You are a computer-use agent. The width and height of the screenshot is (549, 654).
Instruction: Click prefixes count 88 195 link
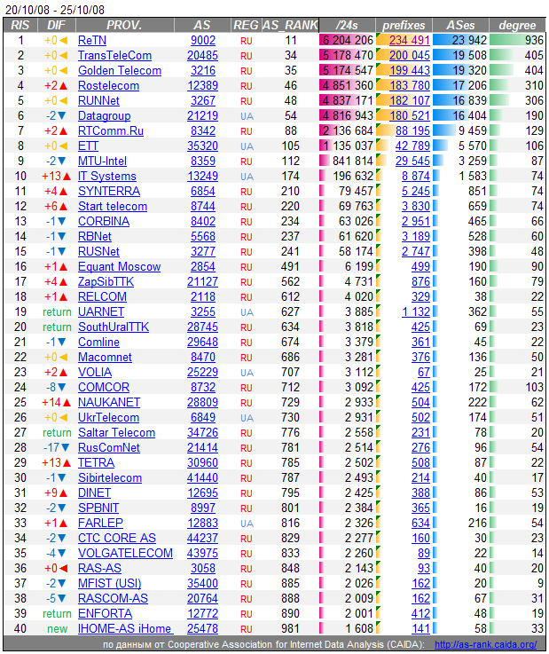click(412, 130)
